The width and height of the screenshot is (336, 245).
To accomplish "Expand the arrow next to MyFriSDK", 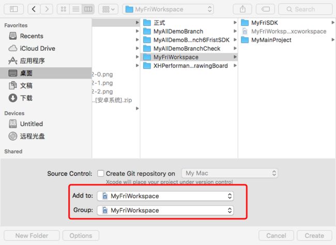I will click(x=333, y=23).
